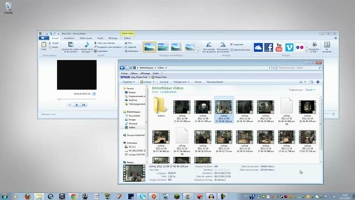Image resolution: width=355 pixels, height=200 pixels.
Task: Select Documents in Explorer libraries
Action: coord(132,116)
